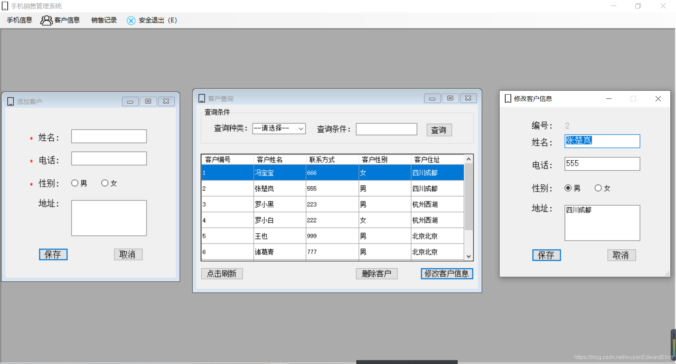Click 取消 in 修改客户信息 dialog
This screenshot has height=364, width=676.
coord(621,255)
